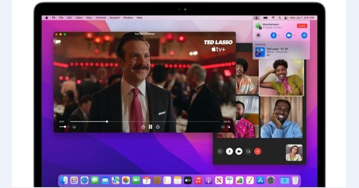Click the AirPlay icon in the player

point(74,127)
